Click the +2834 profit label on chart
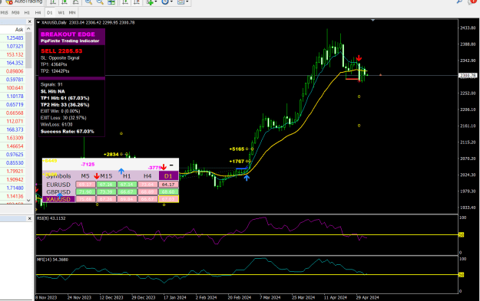Screen dimensions: 480x301 111,154
